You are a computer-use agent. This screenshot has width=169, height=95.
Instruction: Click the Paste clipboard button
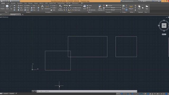tap(139, 7)
